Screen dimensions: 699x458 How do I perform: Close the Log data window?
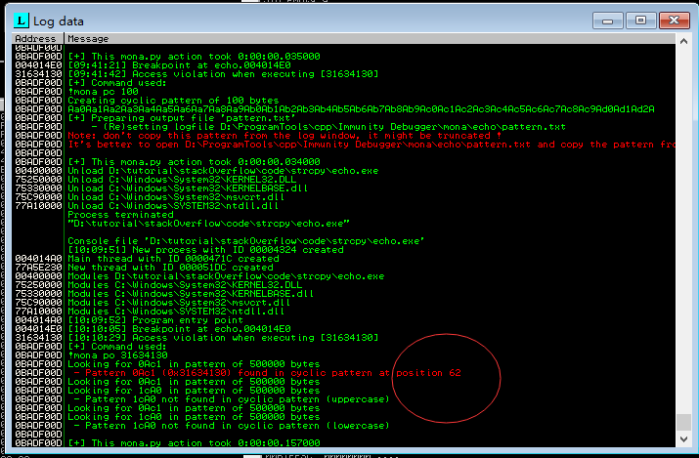pos(674,21)
